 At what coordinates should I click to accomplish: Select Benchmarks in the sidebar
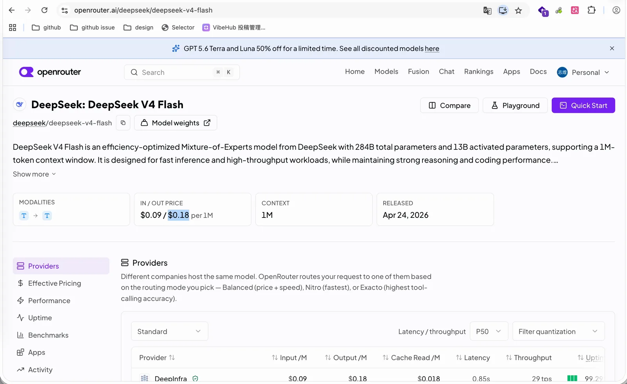(x=61, y=335)
